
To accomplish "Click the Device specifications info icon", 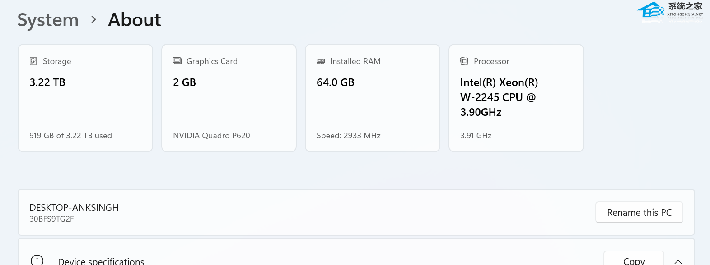I will (x=37, y=260).
